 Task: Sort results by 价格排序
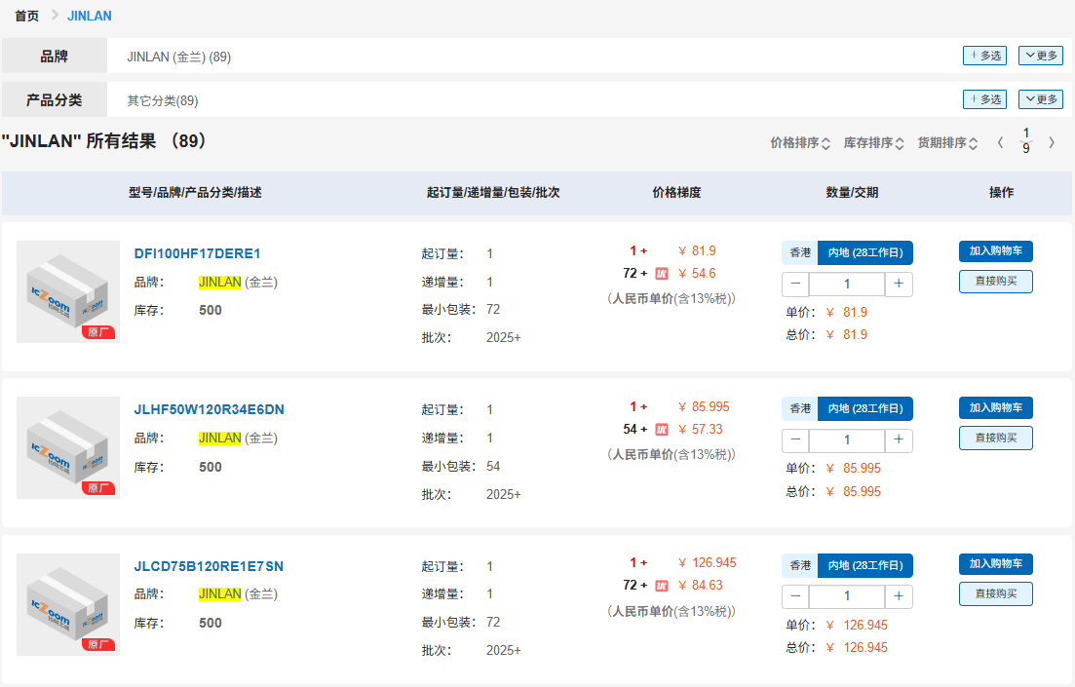click(x=800, y=142)
